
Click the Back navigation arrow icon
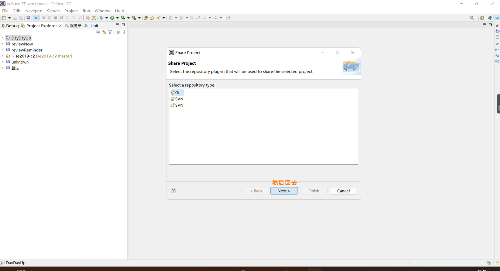pos(205,18)
